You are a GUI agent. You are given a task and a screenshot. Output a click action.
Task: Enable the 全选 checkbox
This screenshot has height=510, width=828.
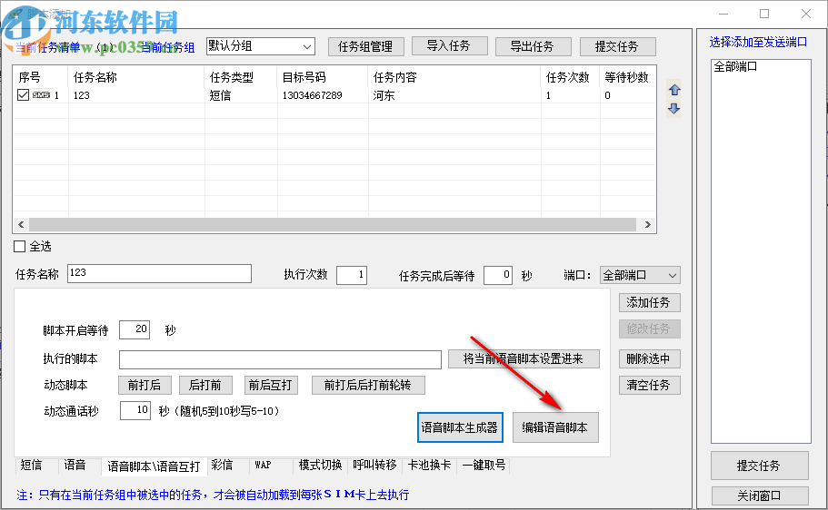[x=19, y=246]
